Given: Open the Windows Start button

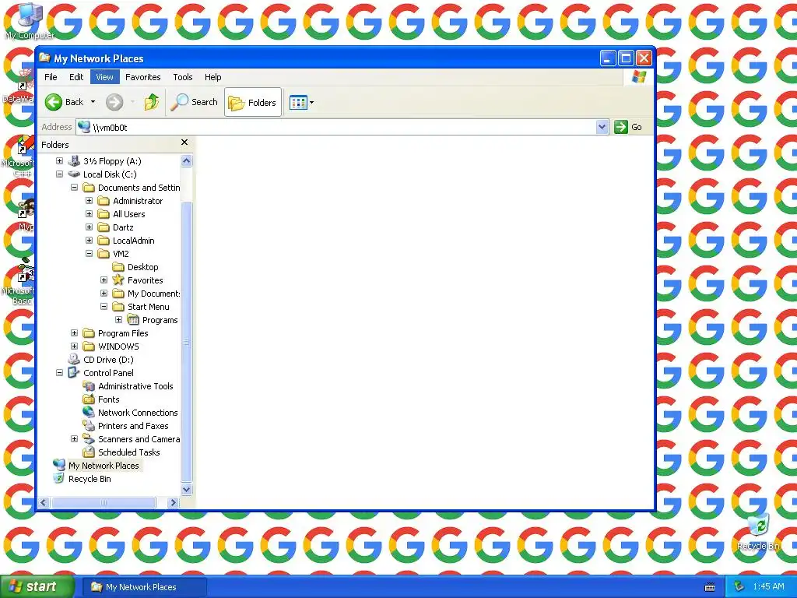Looking at the screenshot, I should tap(37, 587).
